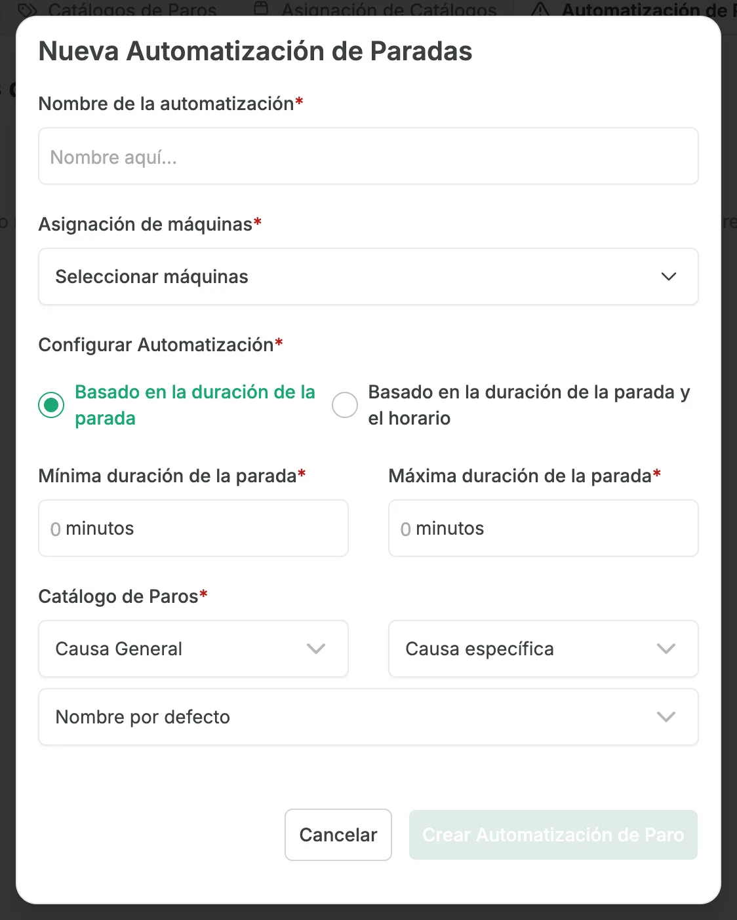
Task: Click the 'Asignación de máquinas' label
Action: click(x=150, y=224)
